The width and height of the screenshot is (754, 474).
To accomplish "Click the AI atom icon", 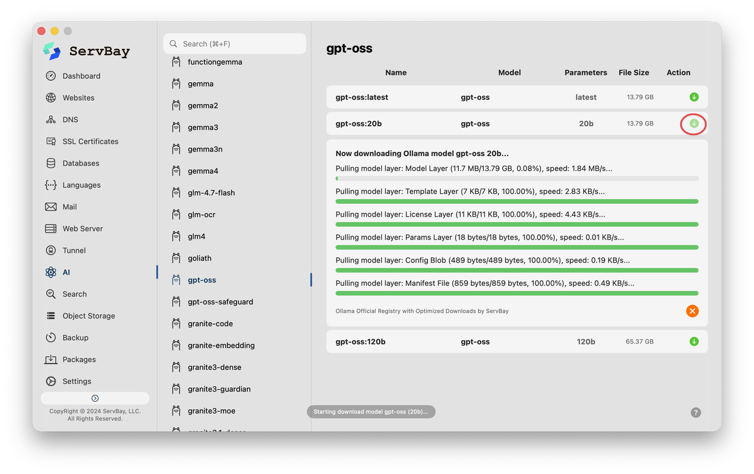I will click(x=51, y=272).
